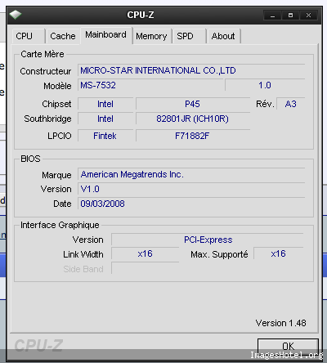Open the Cache tab

pos(63,36)
